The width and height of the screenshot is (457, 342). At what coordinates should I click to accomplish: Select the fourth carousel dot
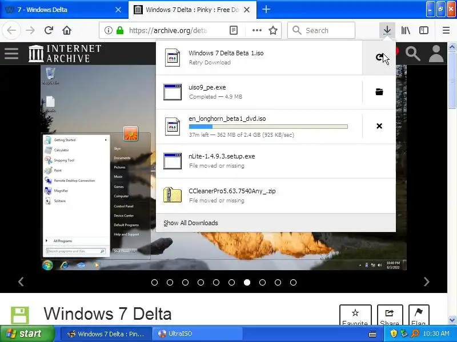coord(201,282)
